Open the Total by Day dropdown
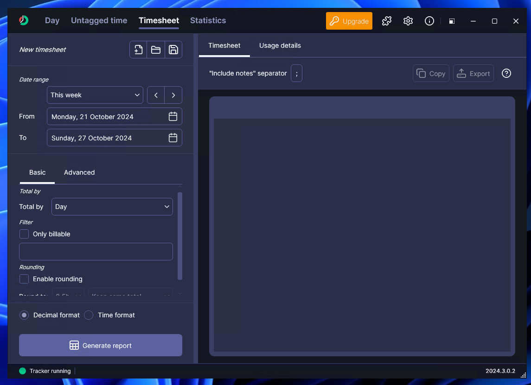 pos(112,207)
